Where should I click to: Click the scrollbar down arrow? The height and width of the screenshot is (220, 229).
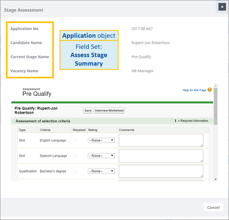point(216,179)
